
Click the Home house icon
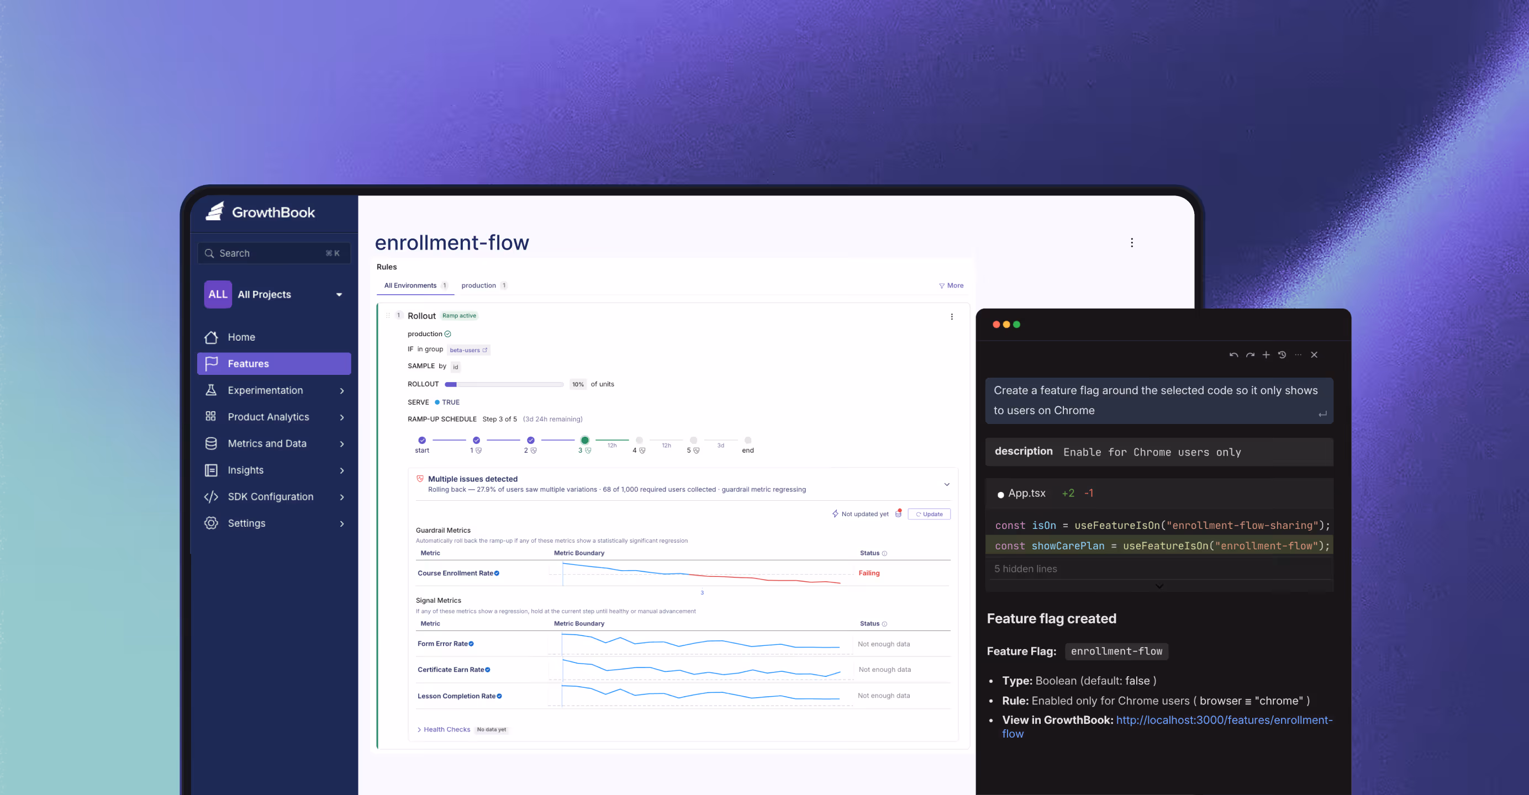click(x=210, y=337)
